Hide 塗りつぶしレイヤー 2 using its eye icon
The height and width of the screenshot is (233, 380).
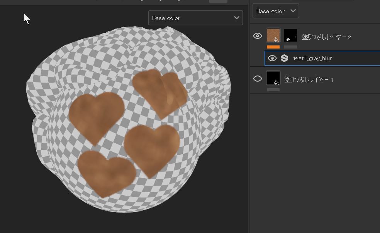coord(258,36)
